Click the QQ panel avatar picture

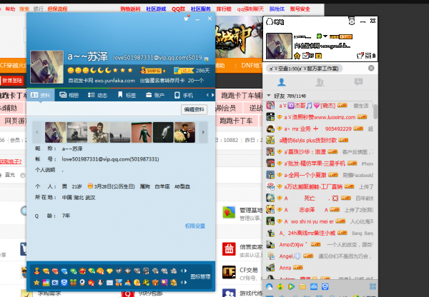279,46
